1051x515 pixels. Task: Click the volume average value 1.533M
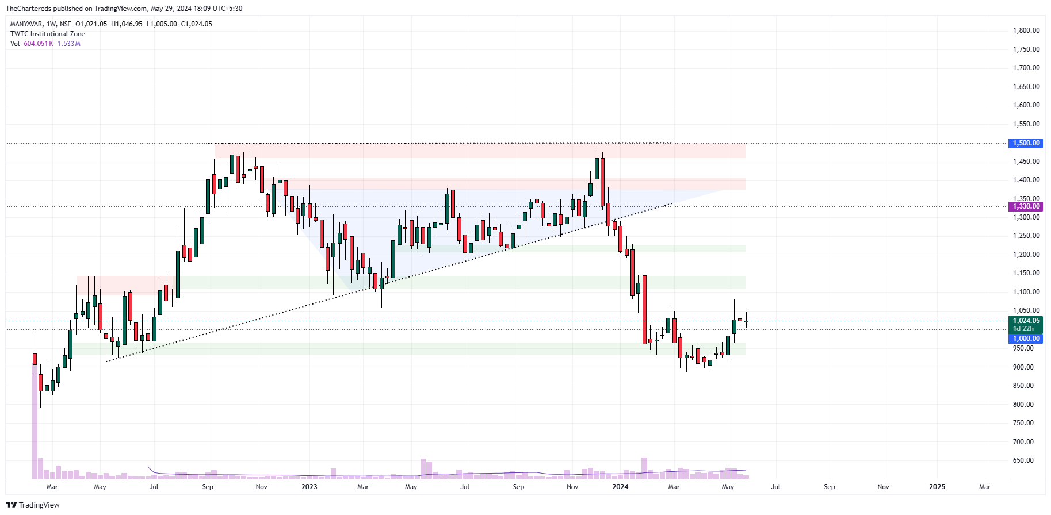69,44
